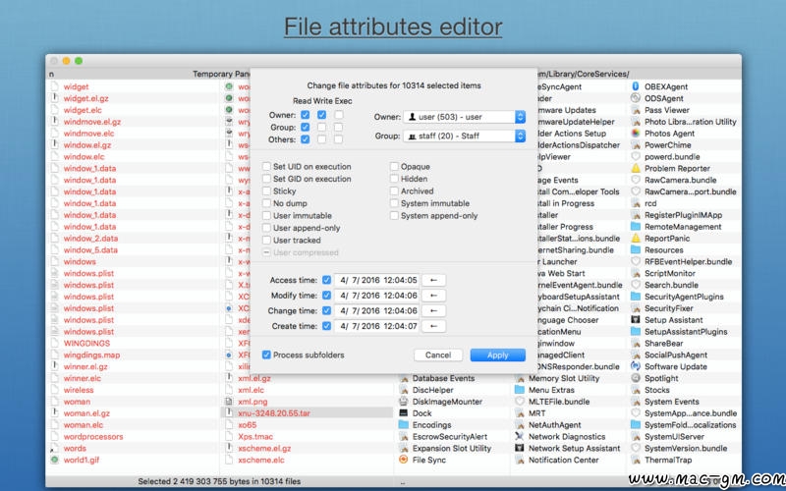Select the Photos Agent icon
Image resolution: width=786 pixels, height=491 pixels.
[x=636, y=134]
